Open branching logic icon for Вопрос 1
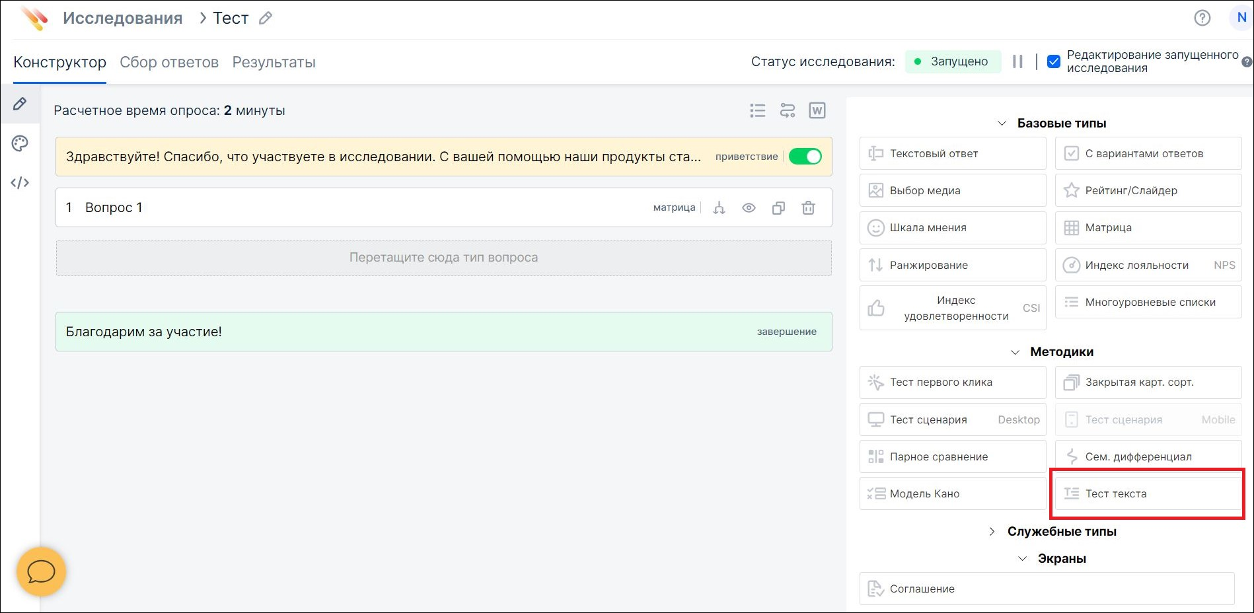1254x613 pixels. point(719,208)
